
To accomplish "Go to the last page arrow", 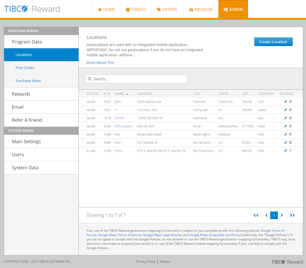I will [x=292, y=215].
